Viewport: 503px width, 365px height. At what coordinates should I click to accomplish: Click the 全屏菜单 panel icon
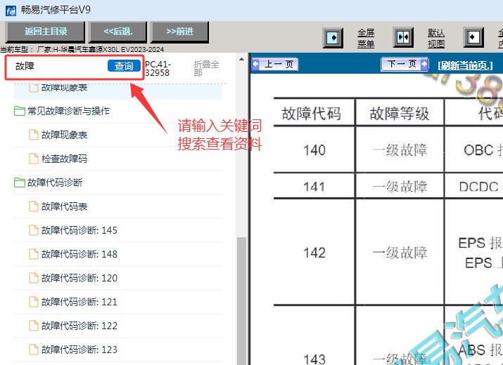[x=333, y=38]
